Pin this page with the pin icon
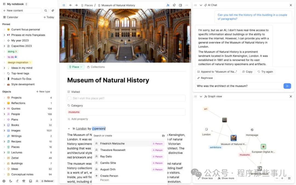Screen dimensions: 296x185 pos(174,5)
